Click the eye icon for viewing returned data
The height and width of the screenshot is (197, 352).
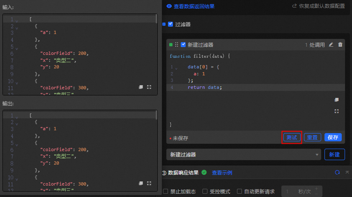point(169,6)
